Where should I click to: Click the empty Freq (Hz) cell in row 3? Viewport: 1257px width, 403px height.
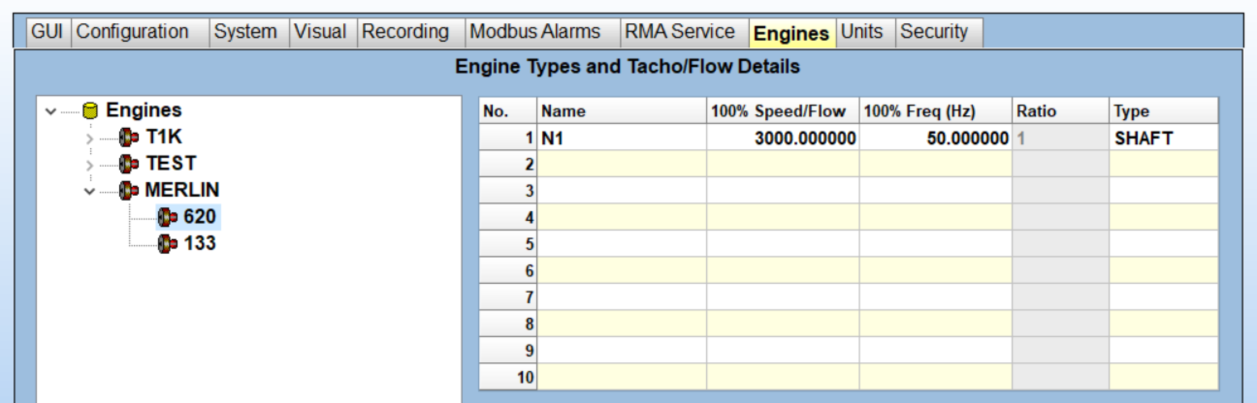pyautogui.click(x=935, y=191)
